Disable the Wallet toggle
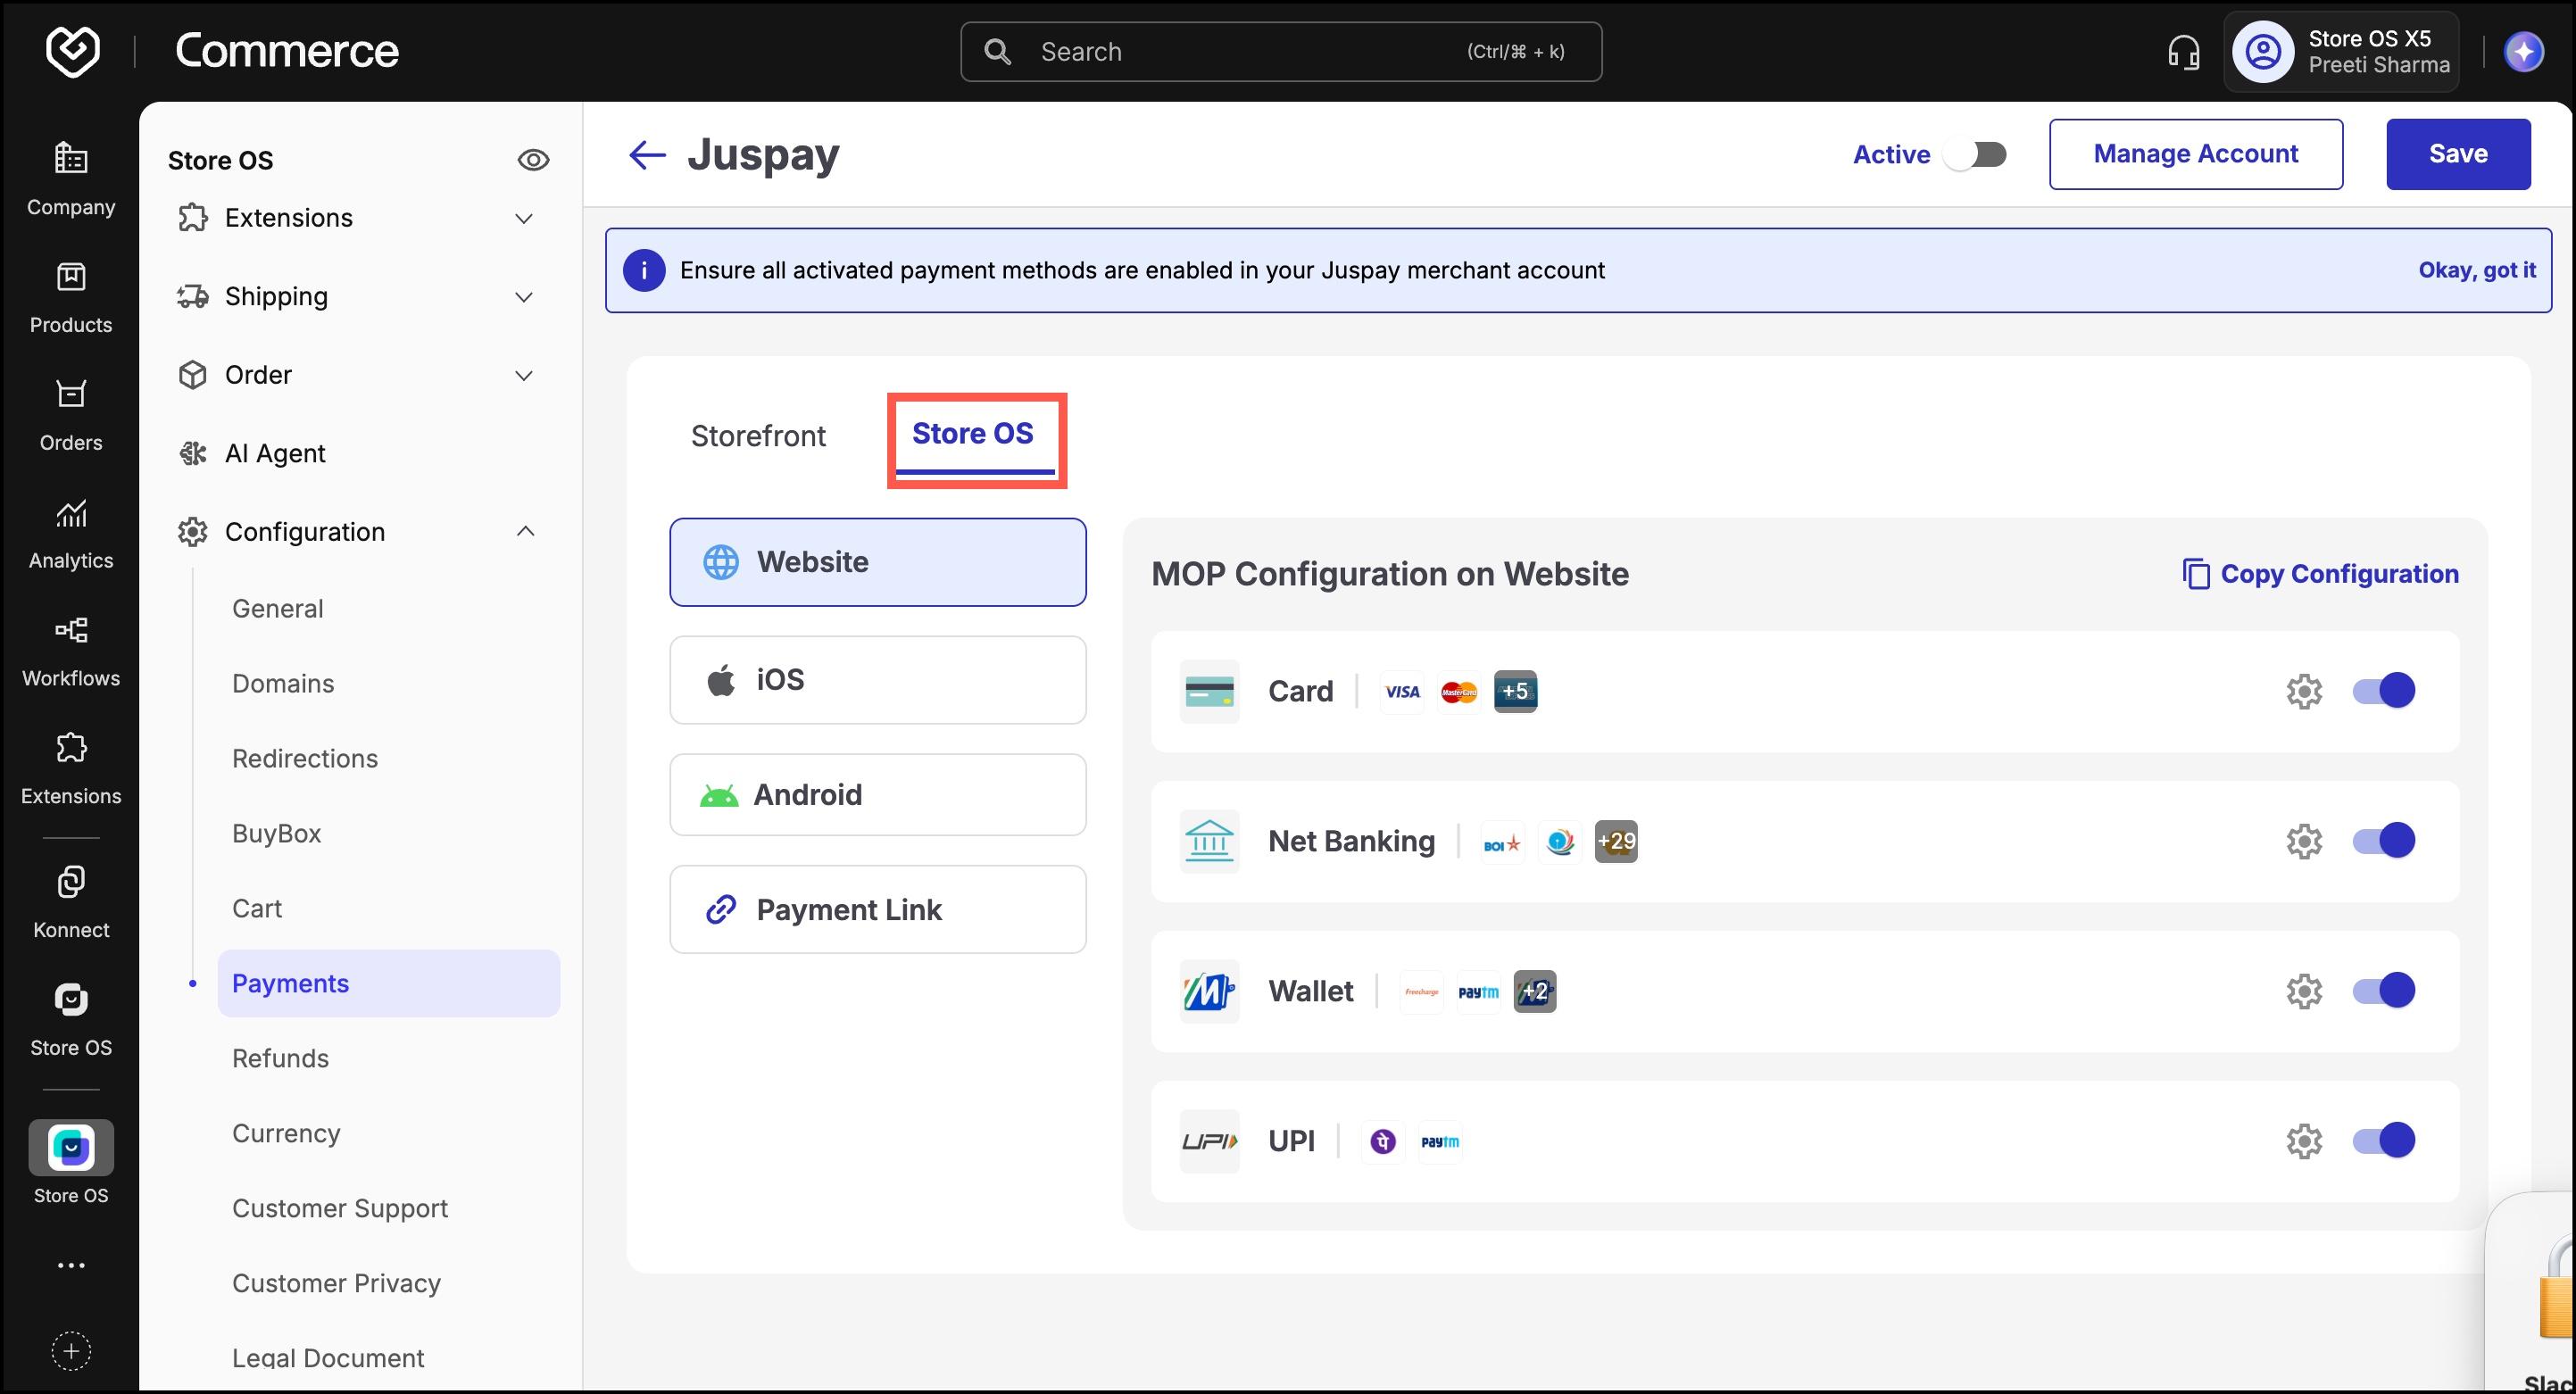Viewport: 2576px width, 1394px height. point(2384,990)
